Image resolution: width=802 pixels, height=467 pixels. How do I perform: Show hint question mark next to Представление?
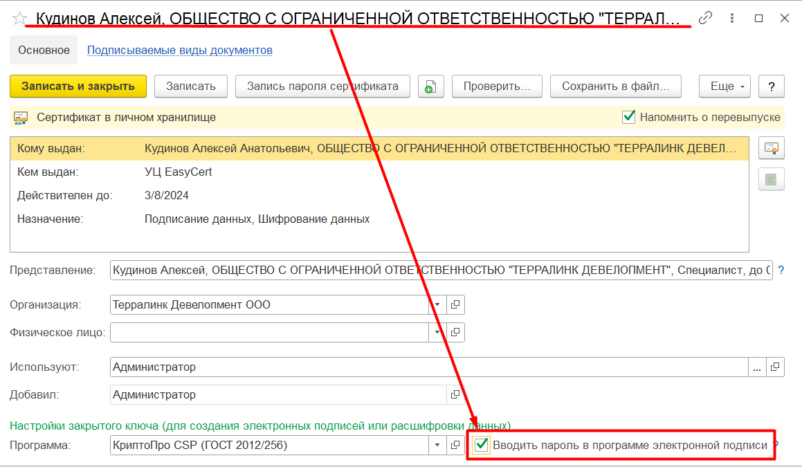781,270
